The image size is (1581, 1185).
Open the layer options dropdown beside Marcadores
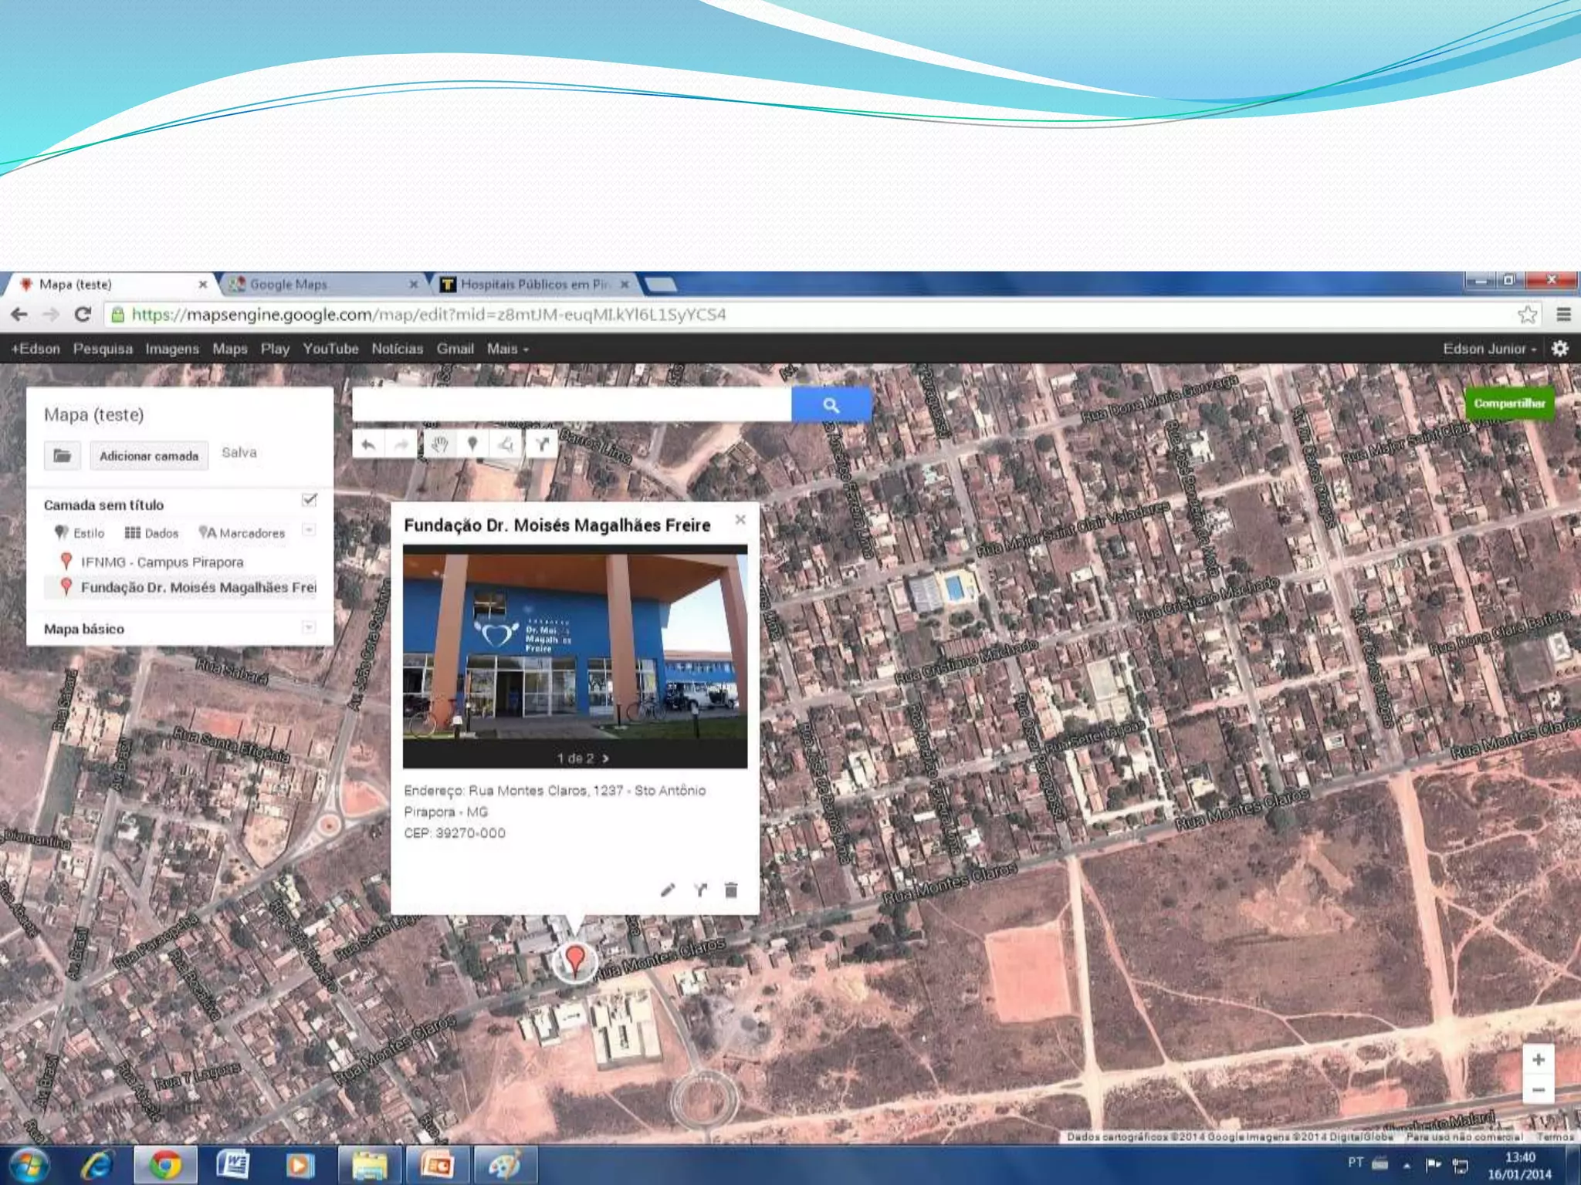pos(309,530)
